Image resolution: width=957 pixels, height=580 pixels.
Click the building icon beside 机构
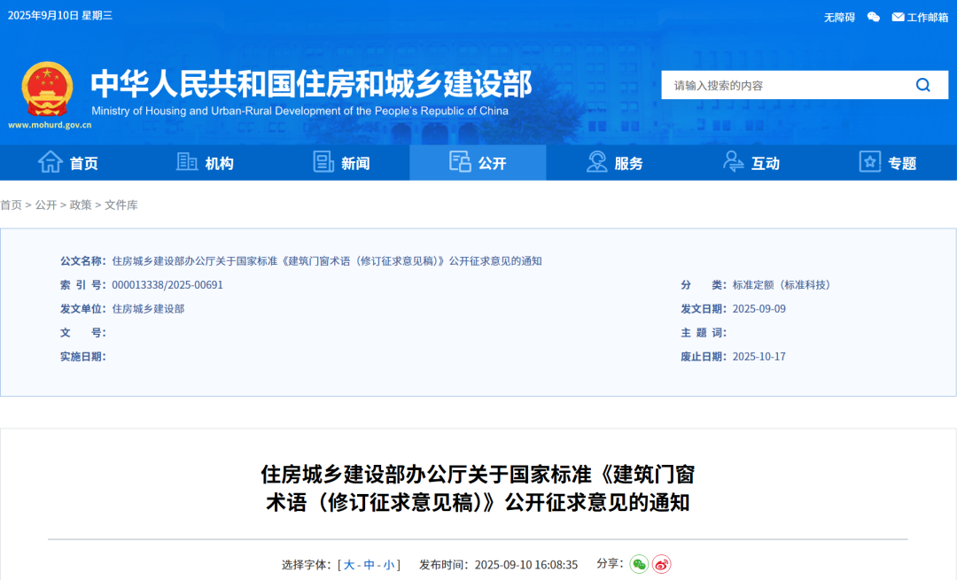[187, 162]
